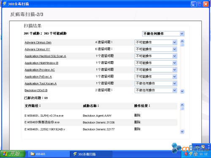
Task: Select the file path SLRH] v0.31a.exe
Action: coord(44,116)
